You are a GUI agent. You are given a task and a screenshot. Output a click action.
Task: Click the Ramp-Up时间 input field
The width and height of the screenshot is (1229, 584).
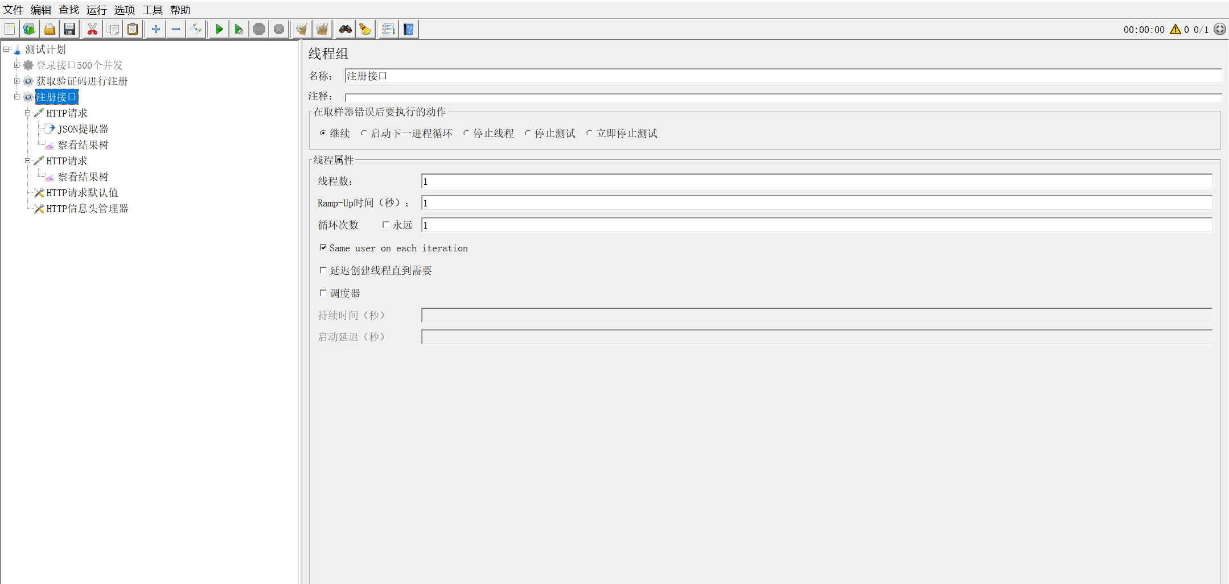tap(817, 203)
